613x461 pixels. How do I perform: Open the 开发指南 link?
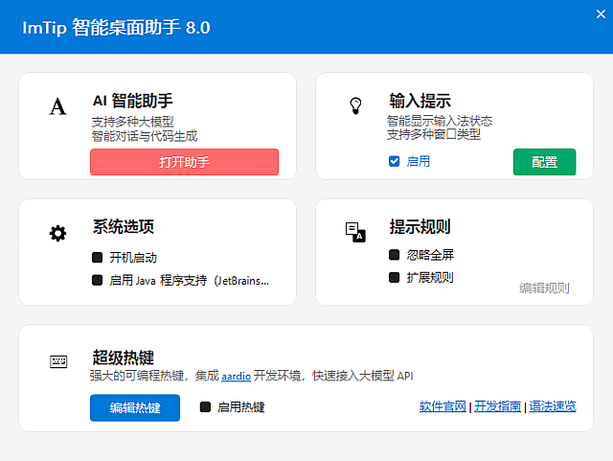(497, 406)
